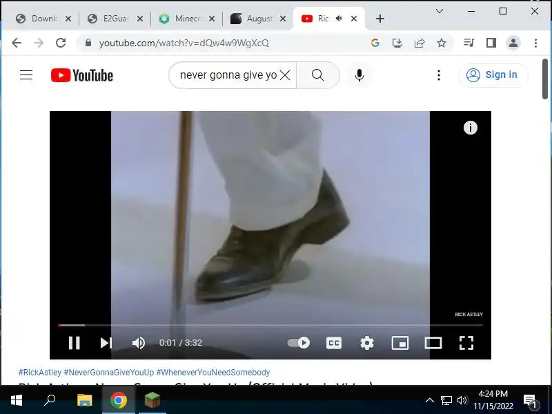Viewport: 552px width, 414px height.
Task: Go back in Chrome
Action: click(17, 43)
